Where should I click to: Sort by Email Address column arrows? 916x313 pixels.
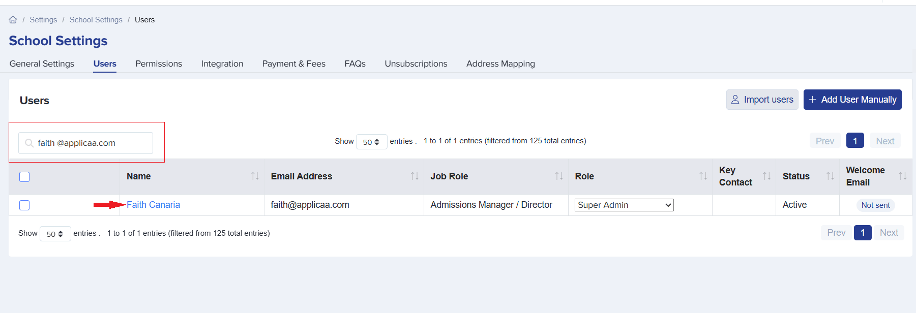(x=415, y=176)
